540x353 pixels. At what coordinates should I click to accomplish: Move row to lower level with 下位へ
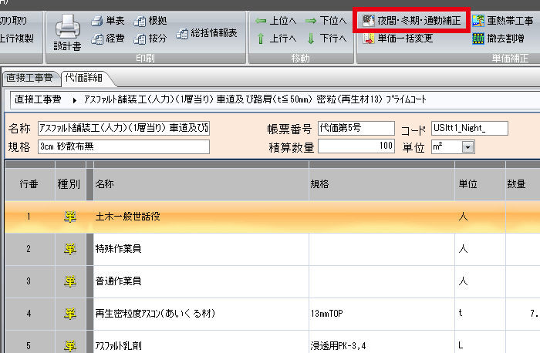(325, 21)
